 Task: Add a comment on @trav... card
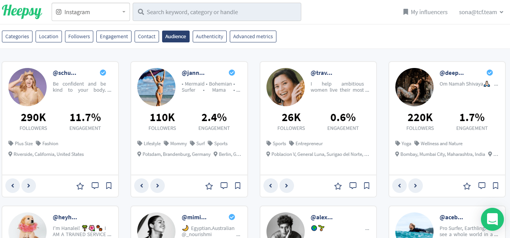353,186
